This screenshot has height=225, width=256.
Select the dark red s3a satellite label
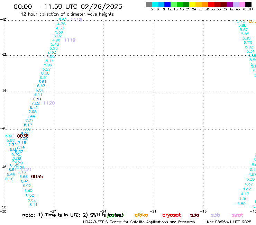[x=194, y=215]
